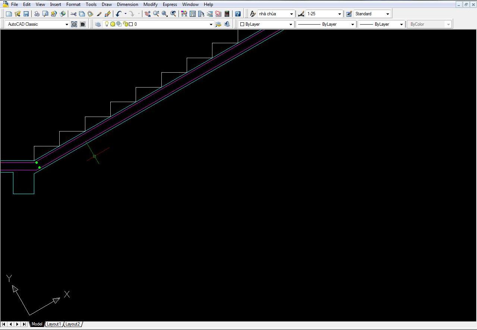
Task: Open the Block Editor tool
Action: [108, 14]
